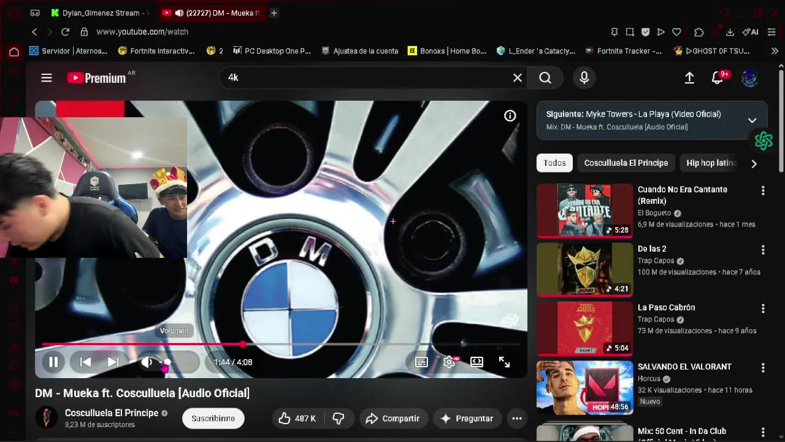Show video info card icon

510,115
